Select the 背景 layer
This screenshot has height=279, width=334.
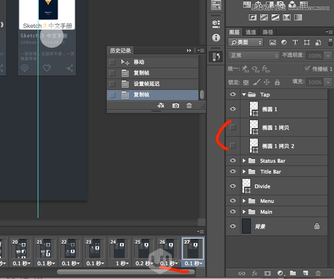pos(276,226)
